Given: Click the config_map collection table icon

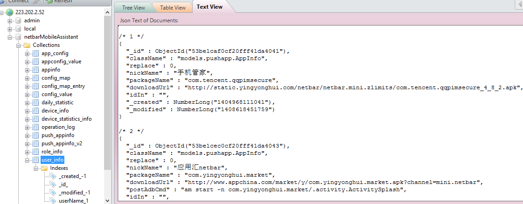Looking at the screenshot, I should tap(36, 78).
